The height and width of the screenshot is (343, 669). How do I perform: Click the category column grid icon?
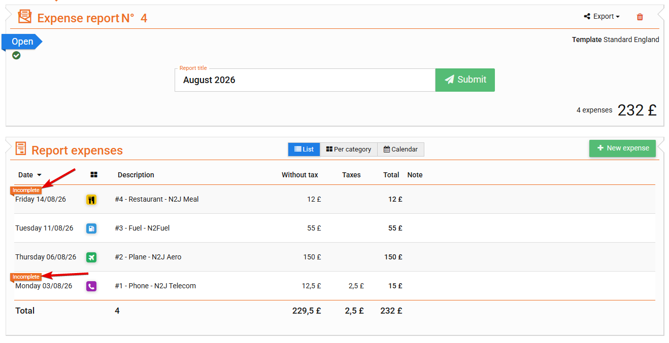point(94,175)
